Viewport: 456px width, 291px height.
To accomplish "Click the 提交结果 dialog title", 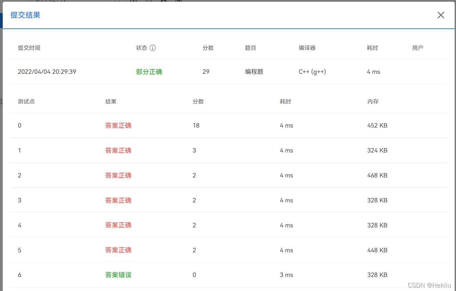I will tap(25, 15).
